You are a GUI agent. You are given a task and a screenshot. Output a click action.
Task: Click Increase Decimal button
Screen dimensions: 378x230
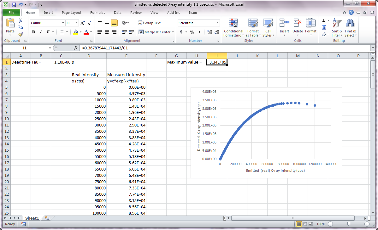[x=210, y=32]
